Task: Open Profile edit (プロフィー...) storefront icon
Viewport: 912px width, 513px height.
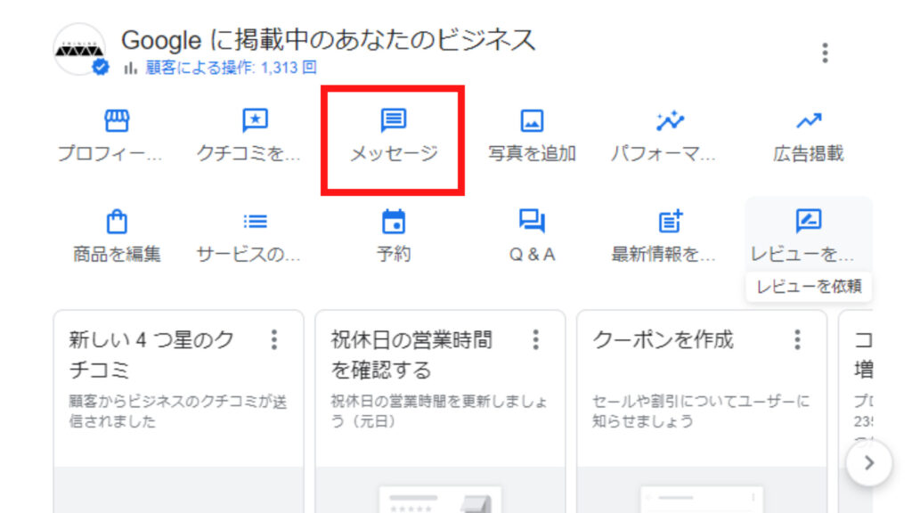Action: click(117, 120)
